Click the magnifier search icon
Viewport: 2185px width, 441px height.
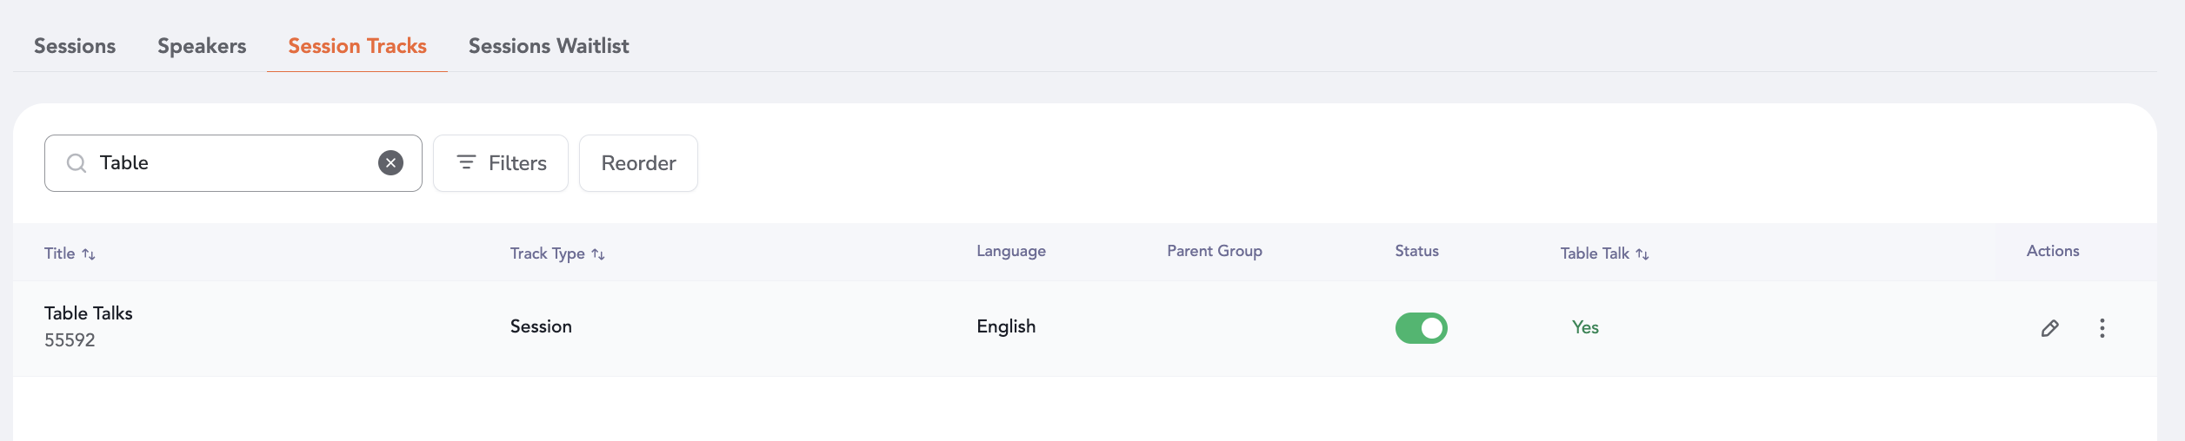click(x=77, y=163)
